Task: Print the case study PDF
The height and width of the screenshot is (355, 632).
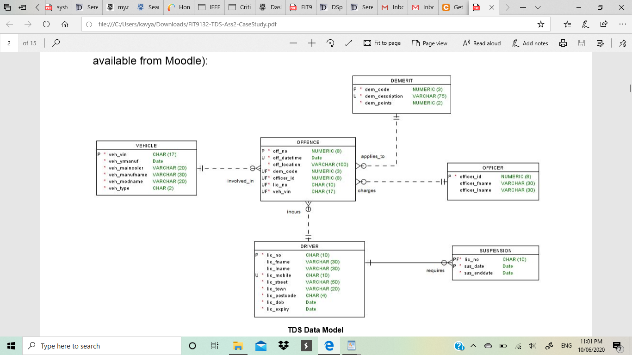Action: [563, 43]
